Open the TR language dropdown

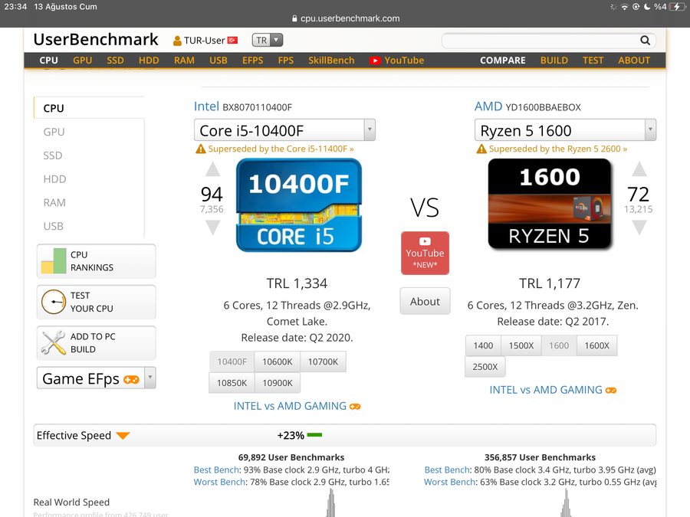click(268, 41)
